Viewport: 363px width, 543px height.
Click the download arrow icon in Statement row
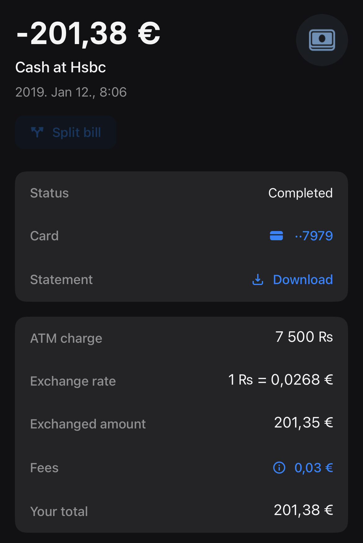(x=258, y=280)
